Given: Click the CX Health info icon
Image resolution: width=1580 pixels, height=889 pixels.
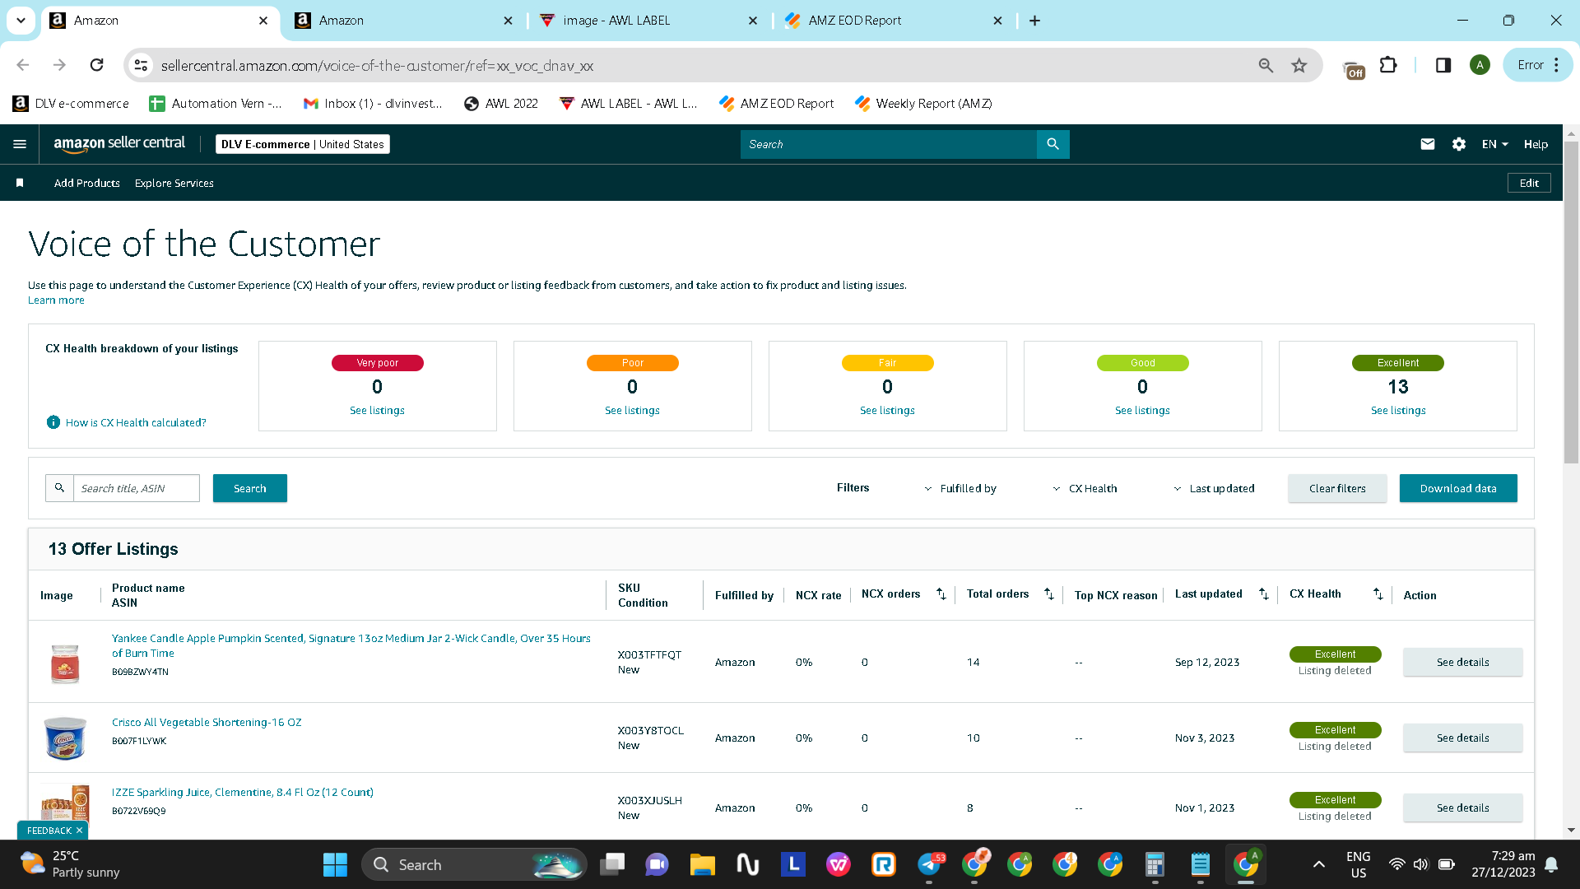Looking at the screenshot, I should (x=53, y=422).
